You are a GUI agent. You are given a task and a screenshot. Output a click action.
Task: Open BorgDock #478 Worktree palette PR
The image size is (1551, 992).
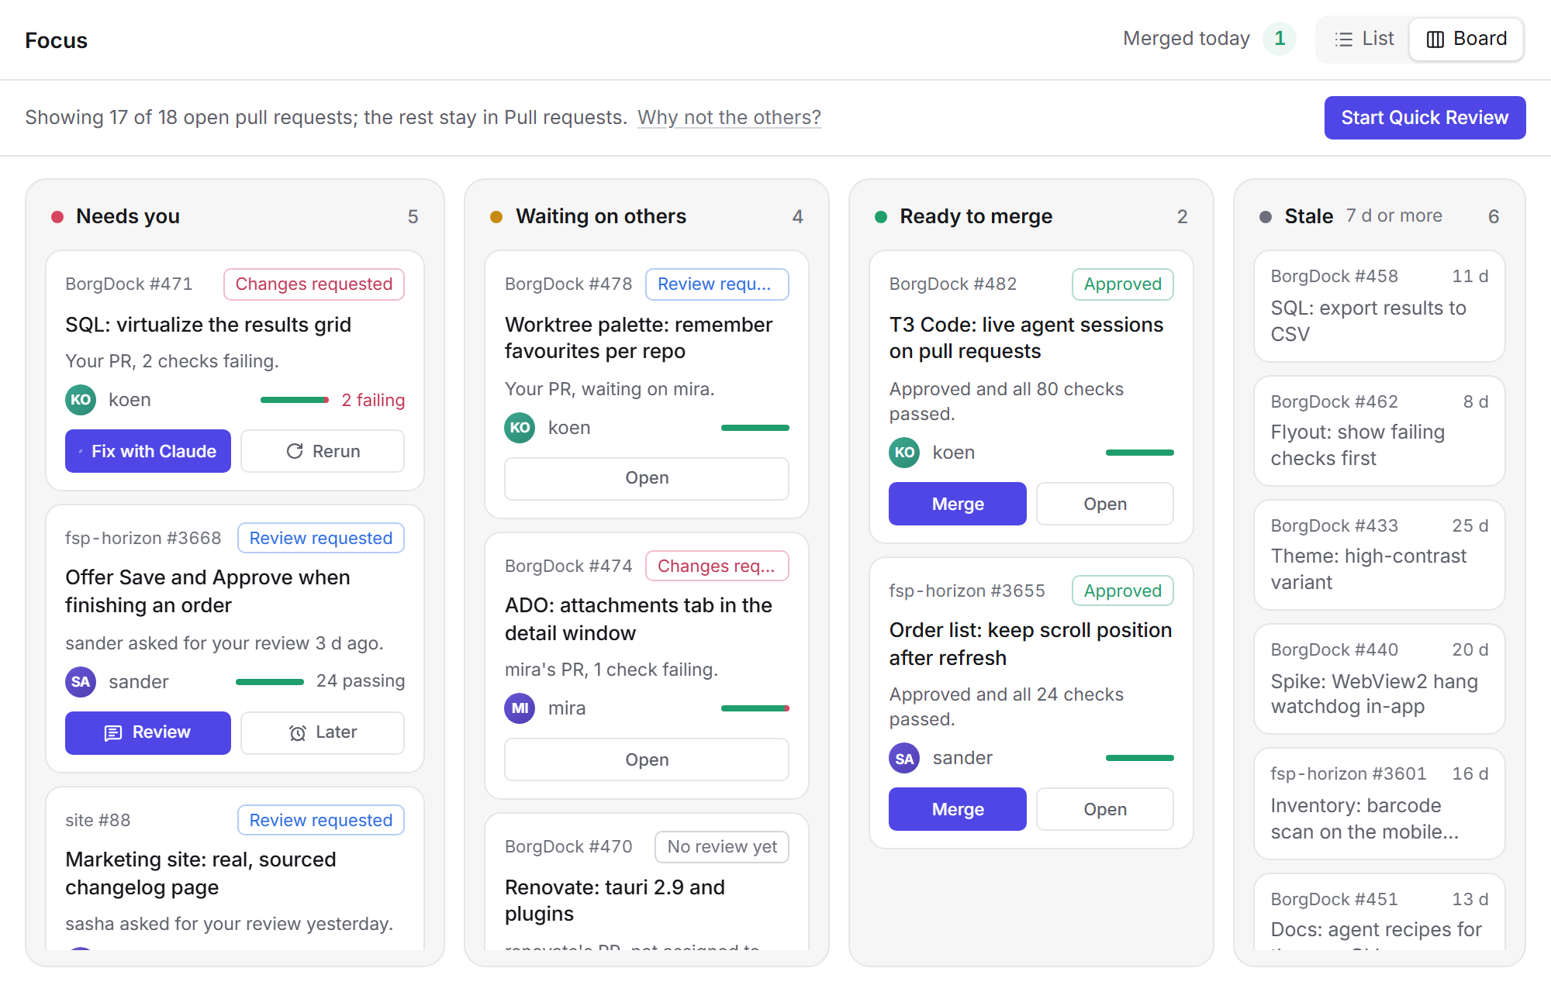click(x=647, y=478)
